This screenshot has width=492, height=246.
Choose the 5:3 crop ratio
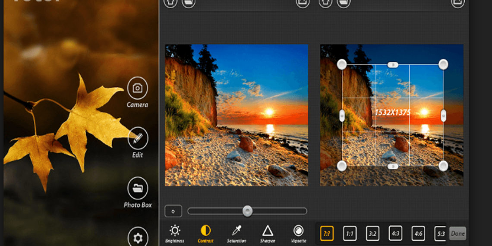440,234
